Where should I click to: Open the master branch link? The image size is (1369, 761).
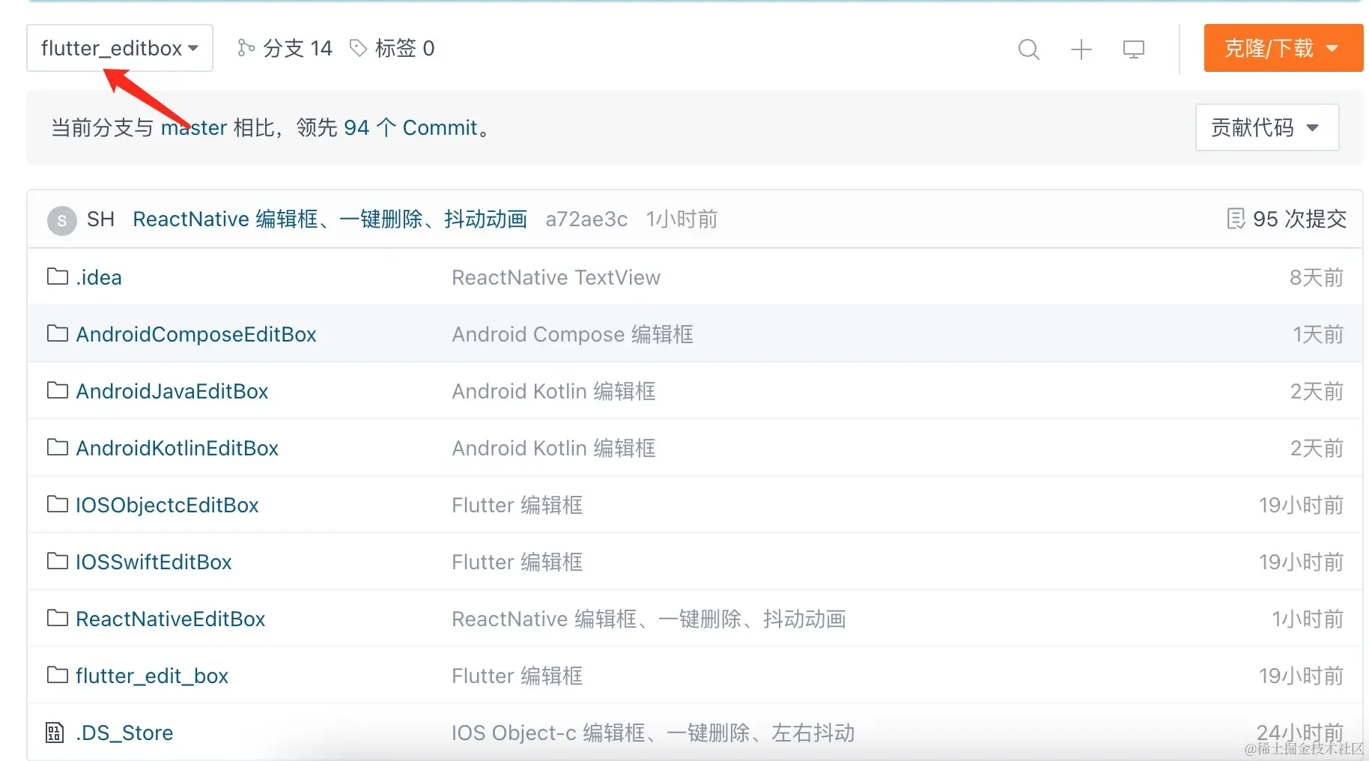(194, 127)
